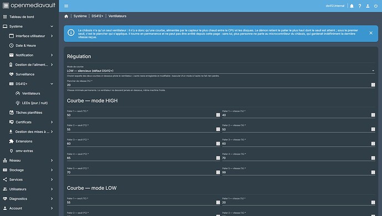
Task: Expand Gestion de l'aliment... submenu
Action: coord(29,65)
